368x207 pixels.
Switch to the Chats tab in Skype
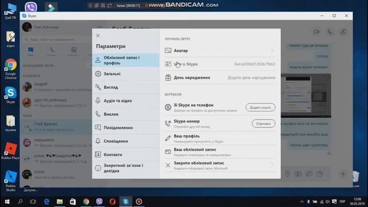point(30,51)
